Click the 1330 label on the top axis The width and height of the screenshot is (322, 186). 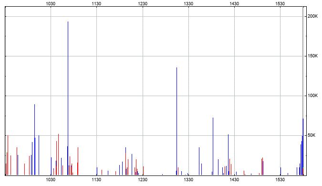[x=188, y=3]
